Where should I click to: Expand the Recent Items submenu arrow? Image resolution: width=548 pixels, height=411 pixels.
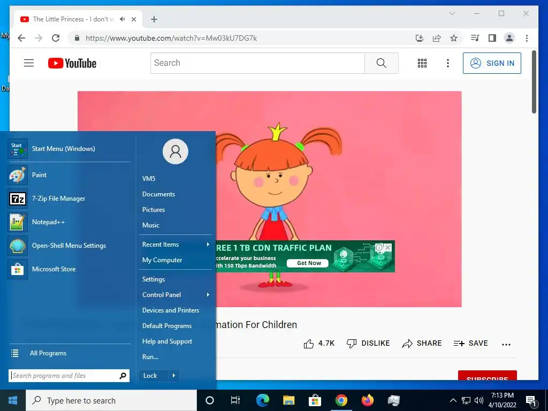click(x=208, y=244)
